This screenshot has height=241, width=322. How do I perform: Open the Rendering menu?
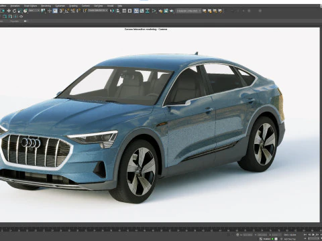coord(46,6)
